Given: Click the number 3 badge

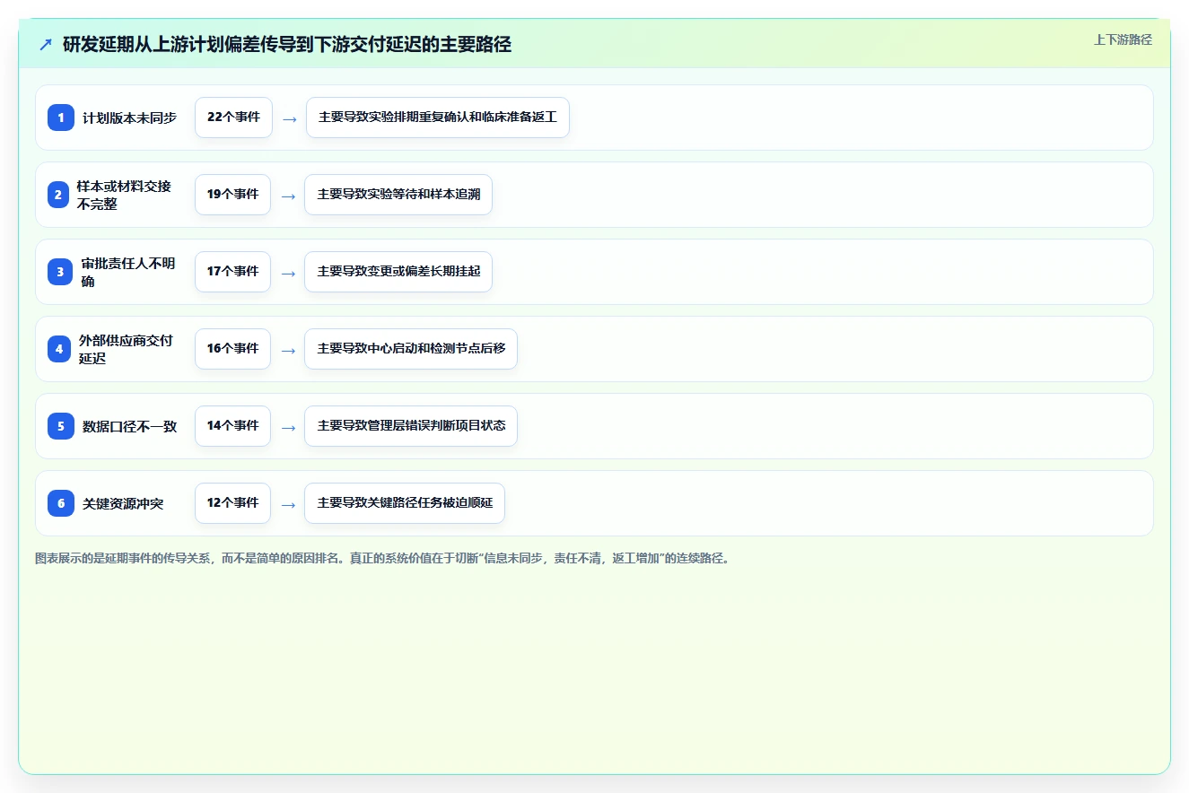Looking at the screenshot, I should point(60,272).
